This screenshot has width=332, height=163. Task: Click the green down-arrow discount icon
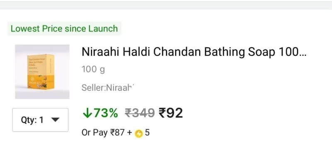pyautogui.click(x=87, y=113)
